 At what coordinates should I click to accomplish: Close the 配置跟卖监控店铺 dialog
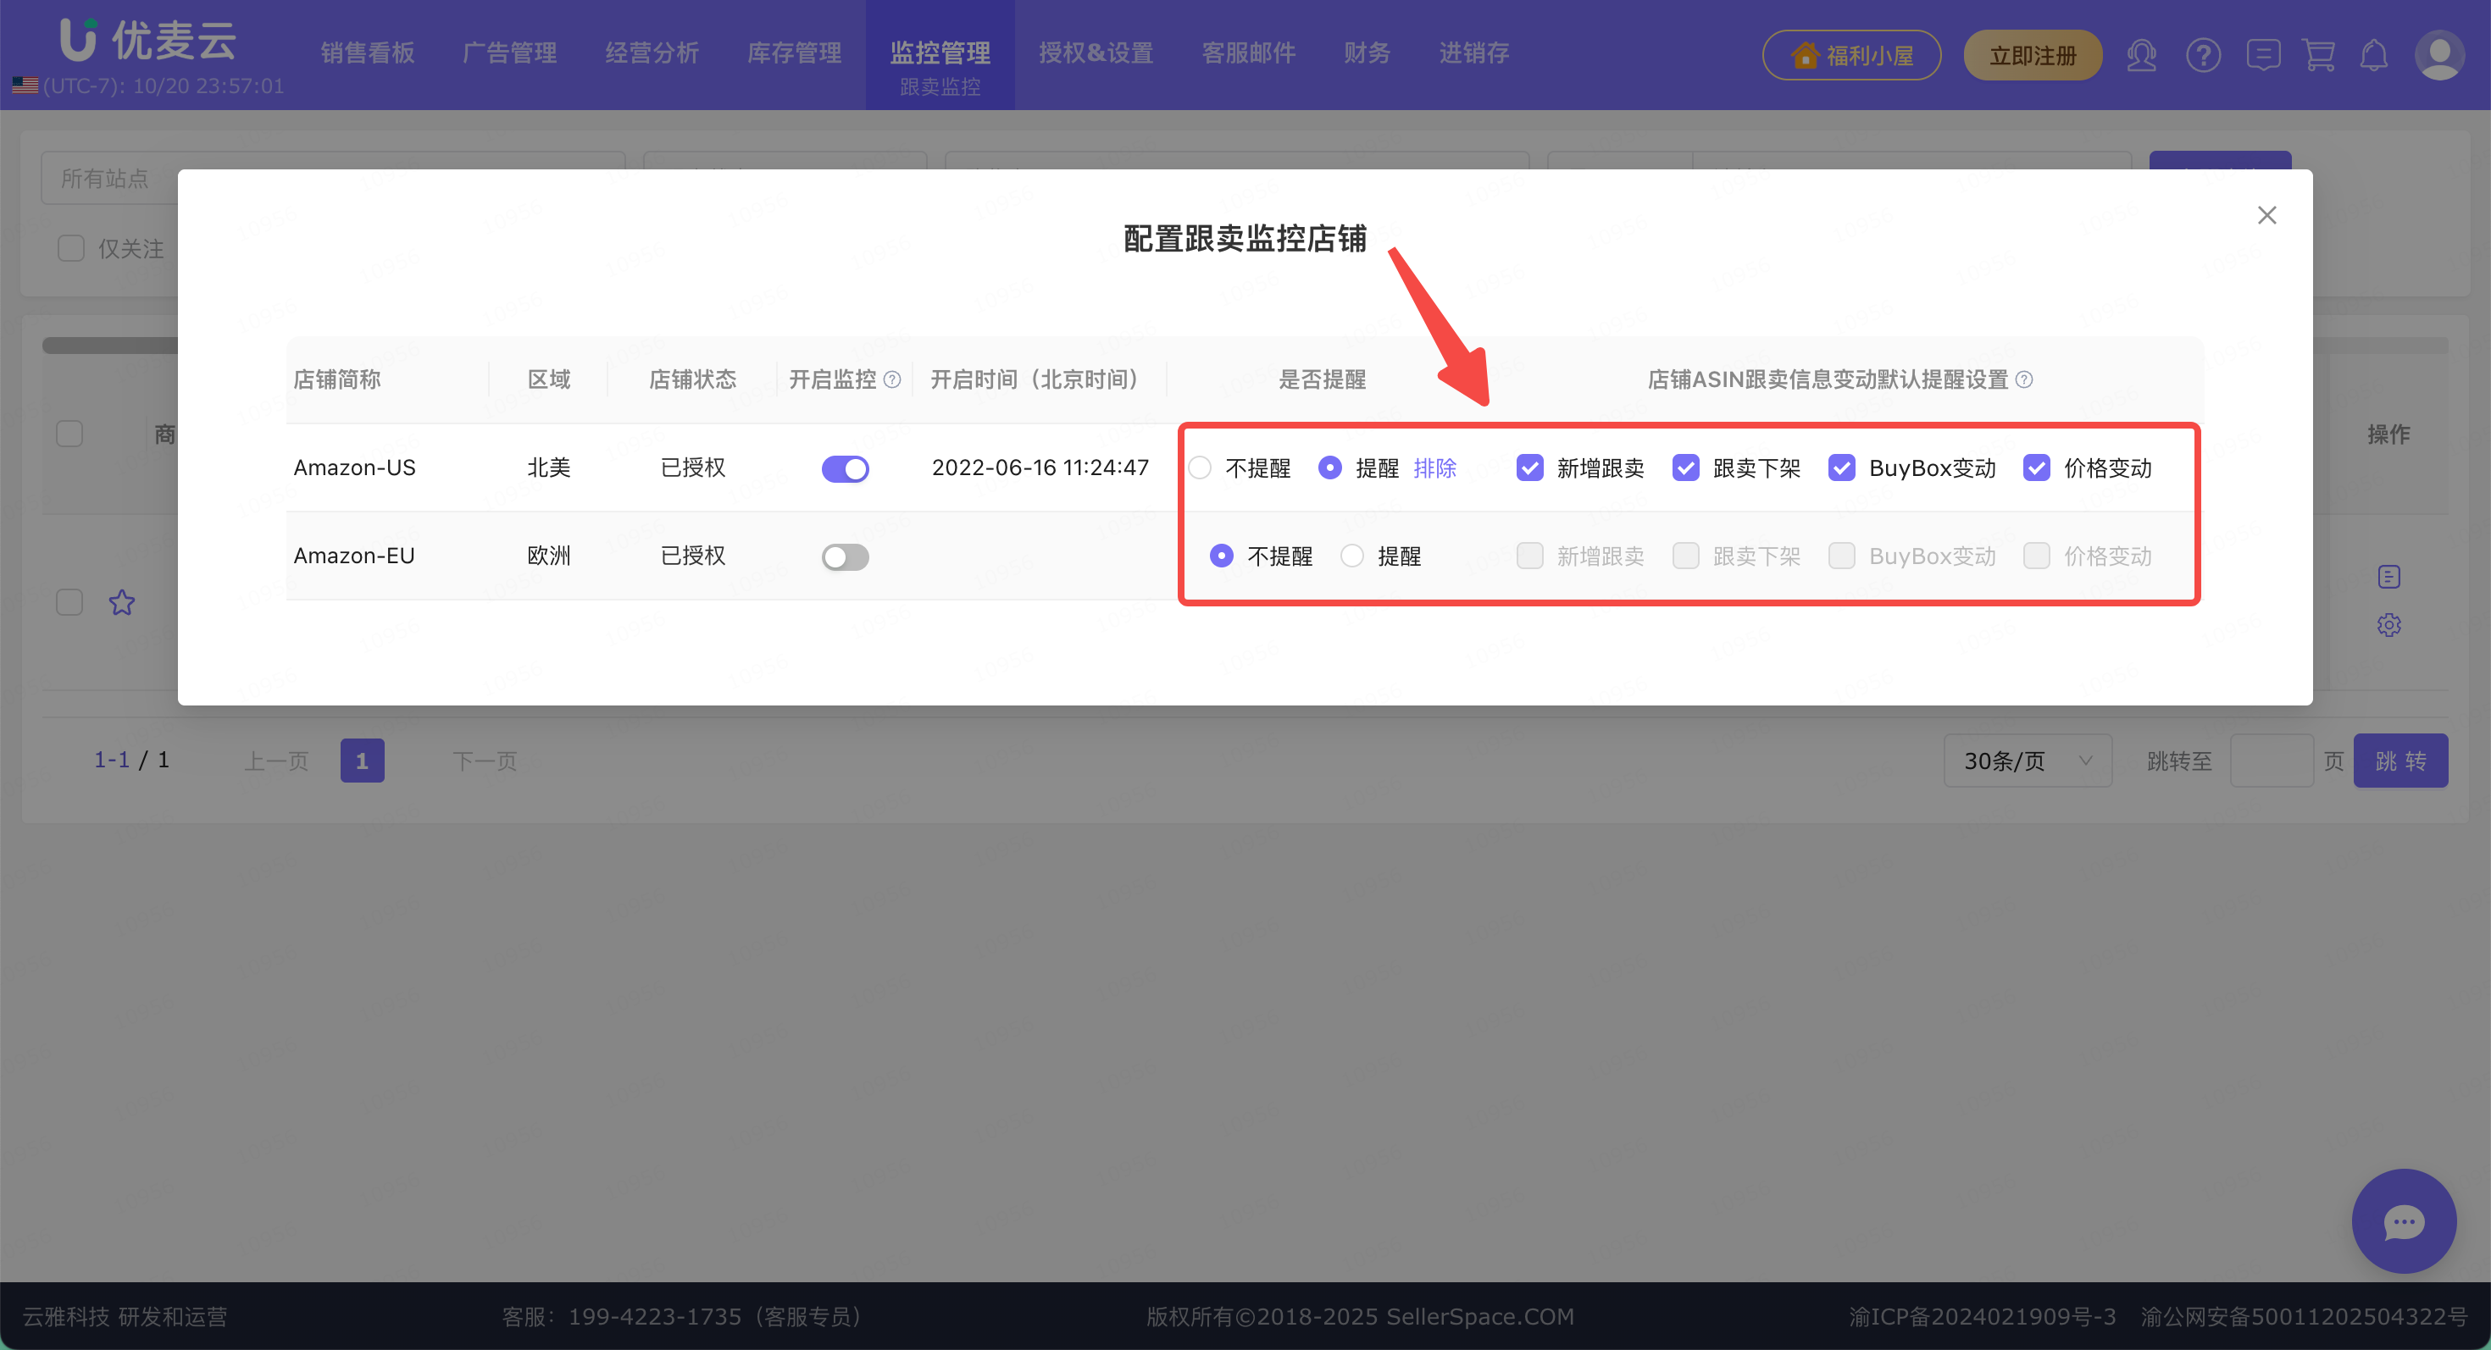point(2266,215)
